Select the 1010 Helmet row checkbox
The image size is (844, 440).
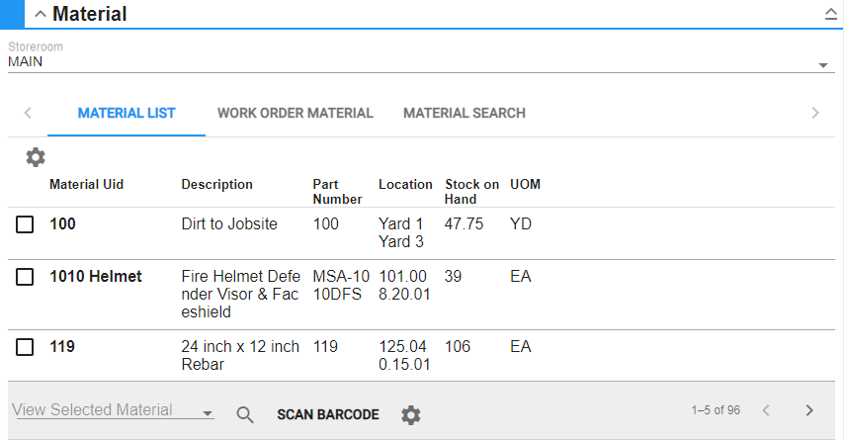click(x=25, y=278)
